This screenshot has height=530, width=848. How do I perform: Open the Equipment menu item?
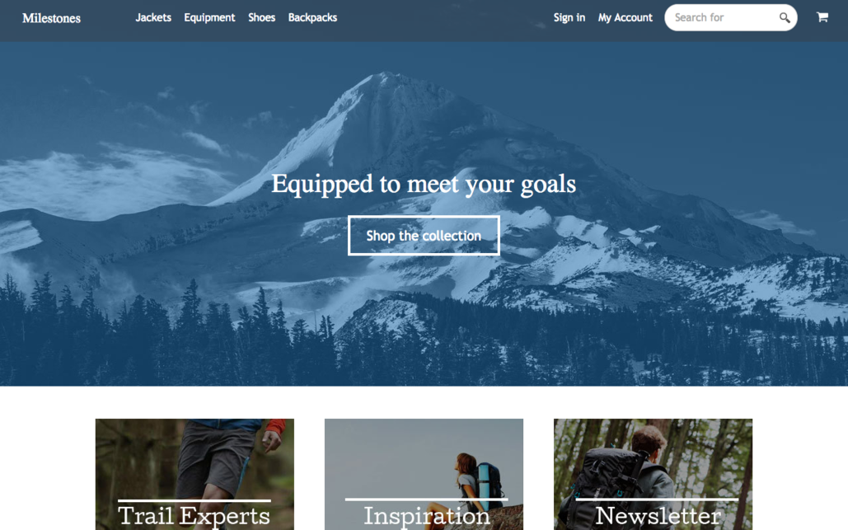pos(209,18)
